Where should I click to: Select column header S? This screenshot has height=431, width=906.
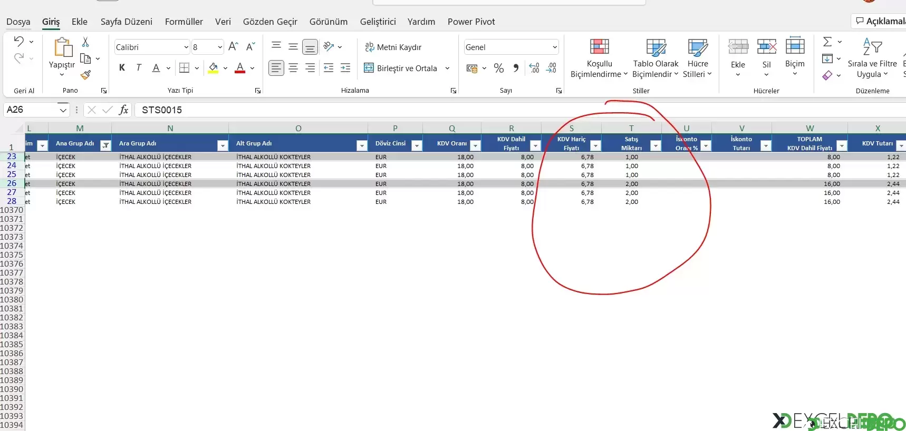pyautogui.click(x=571, y=128)
